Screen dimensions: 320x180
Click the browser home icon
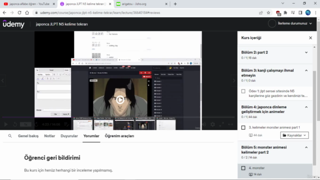27,12
